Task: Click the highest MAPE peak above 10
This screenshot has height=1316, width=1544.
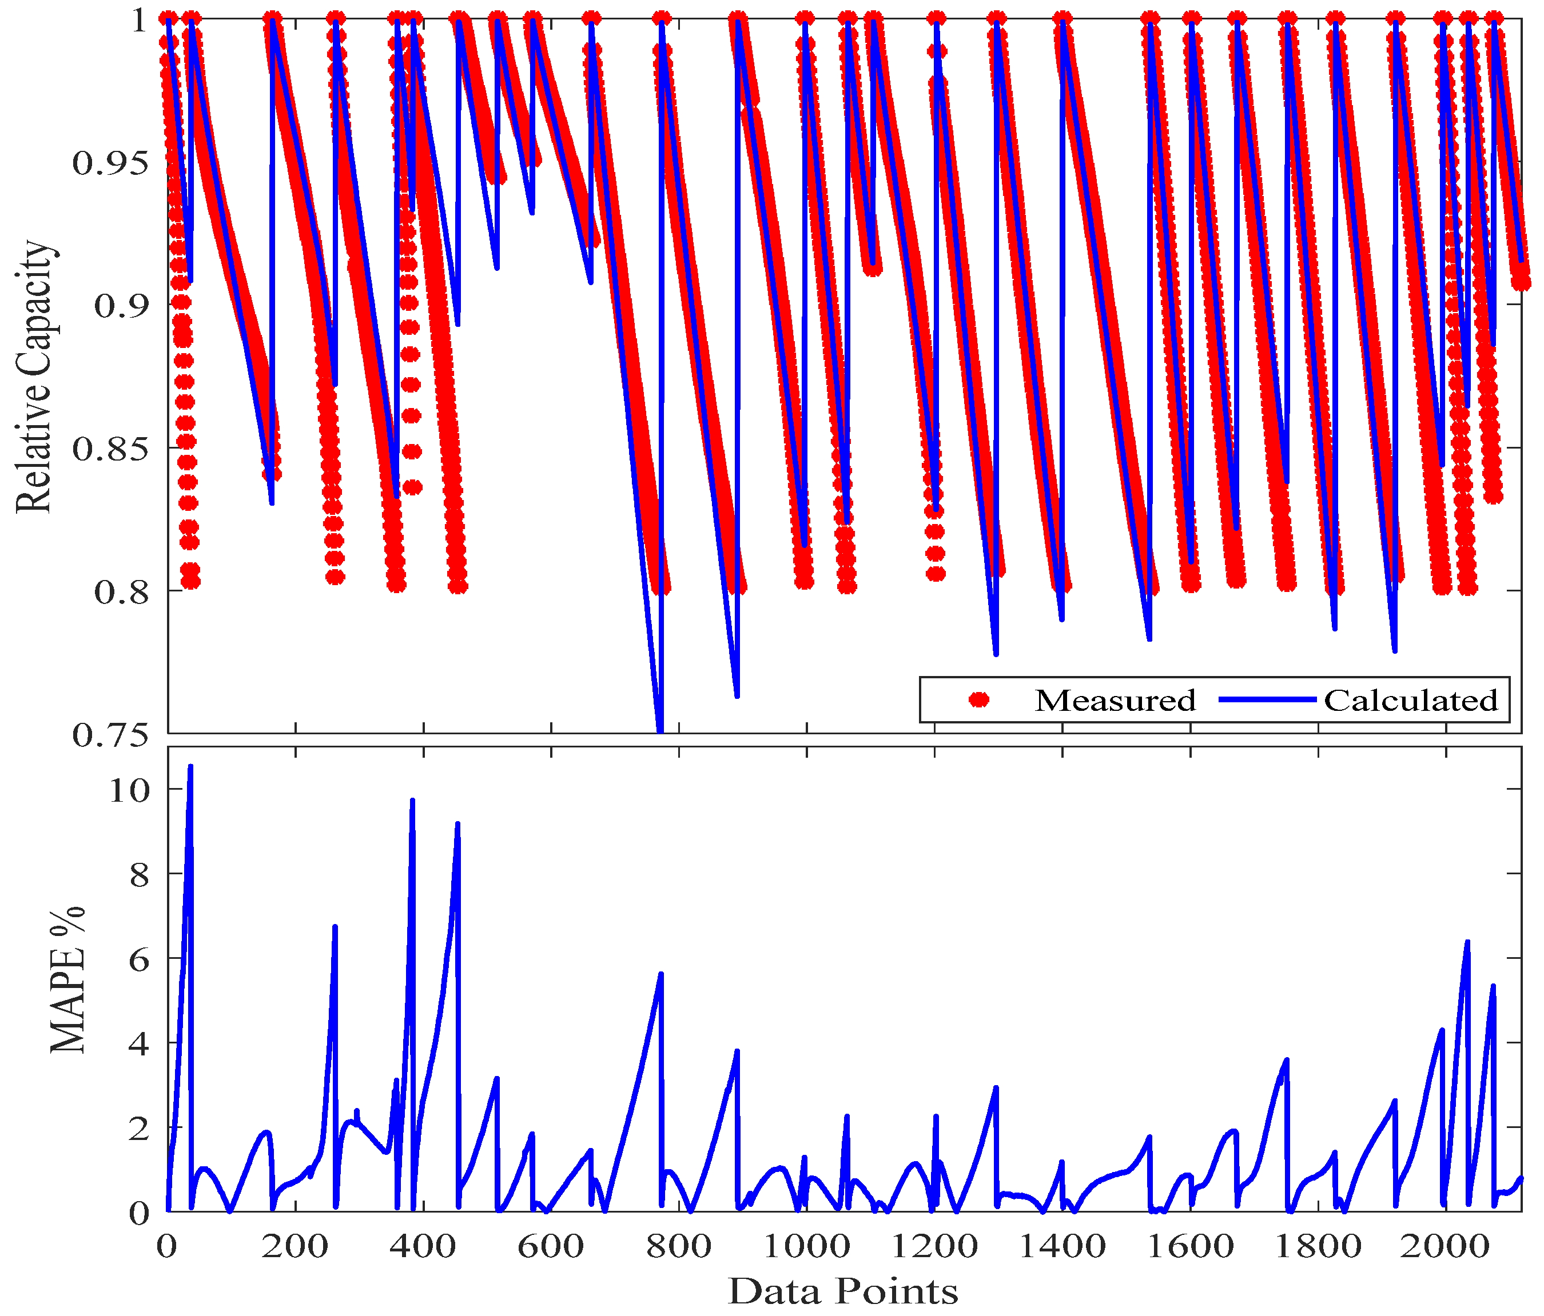Action: [x=190, y=766]
